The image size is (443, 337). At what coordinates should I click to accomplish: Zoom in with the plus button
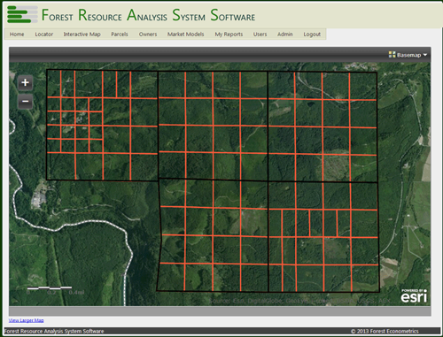point(25,82)
